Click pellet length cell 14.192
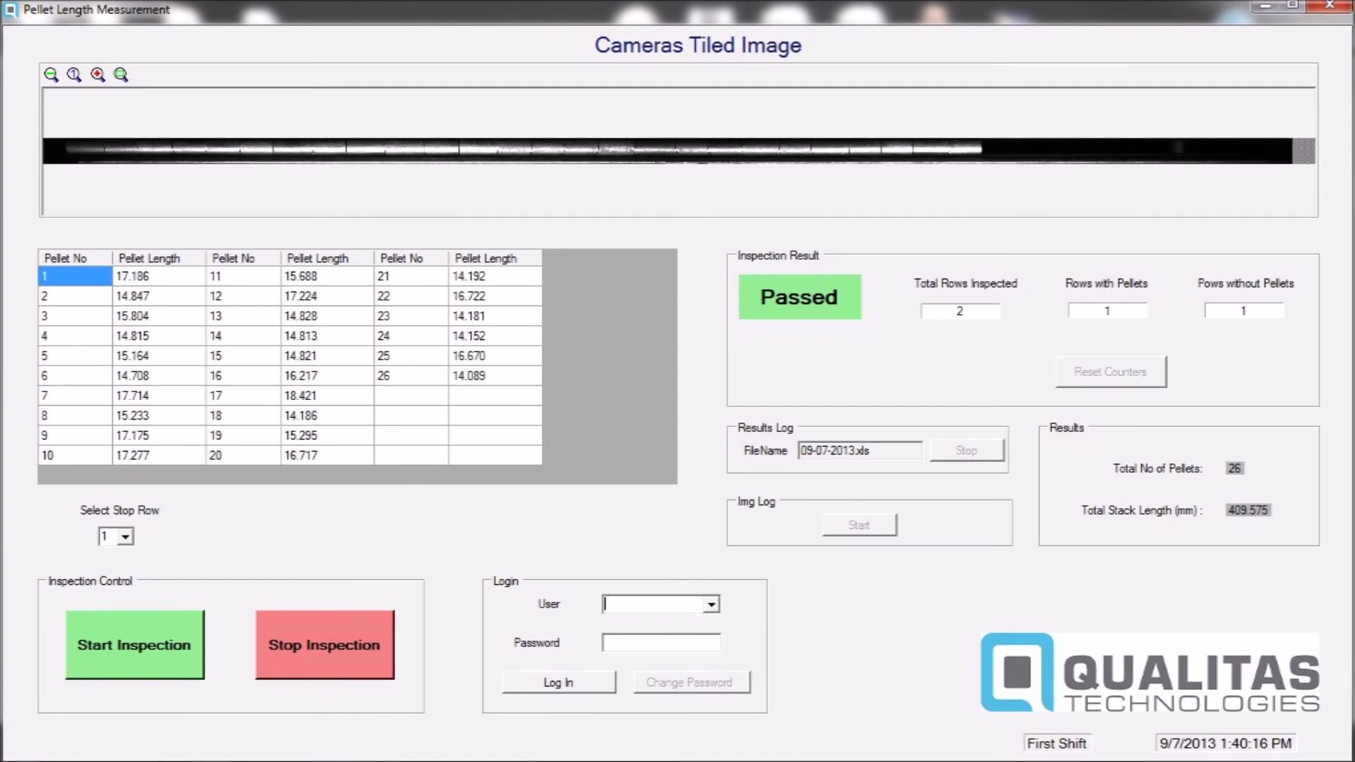This screenshot has height=762, width=1355. tap(495, 277)
